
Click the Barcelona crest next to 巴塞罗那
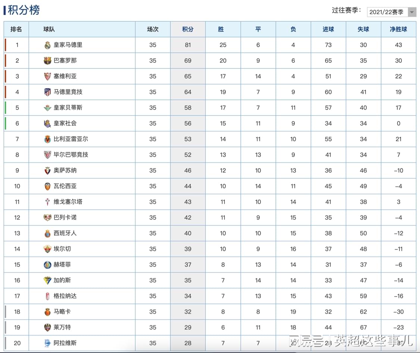point(47,61)
